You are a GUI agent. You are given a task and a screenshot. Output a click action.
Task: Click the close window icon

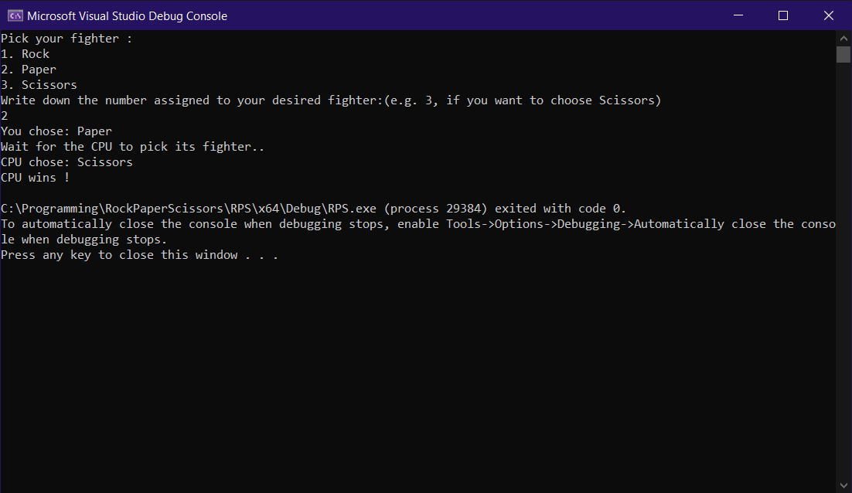pos(829,15)
